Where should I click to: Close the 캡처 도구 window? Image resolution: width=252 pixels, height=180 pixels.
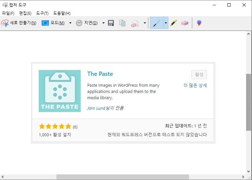(244, 5)
